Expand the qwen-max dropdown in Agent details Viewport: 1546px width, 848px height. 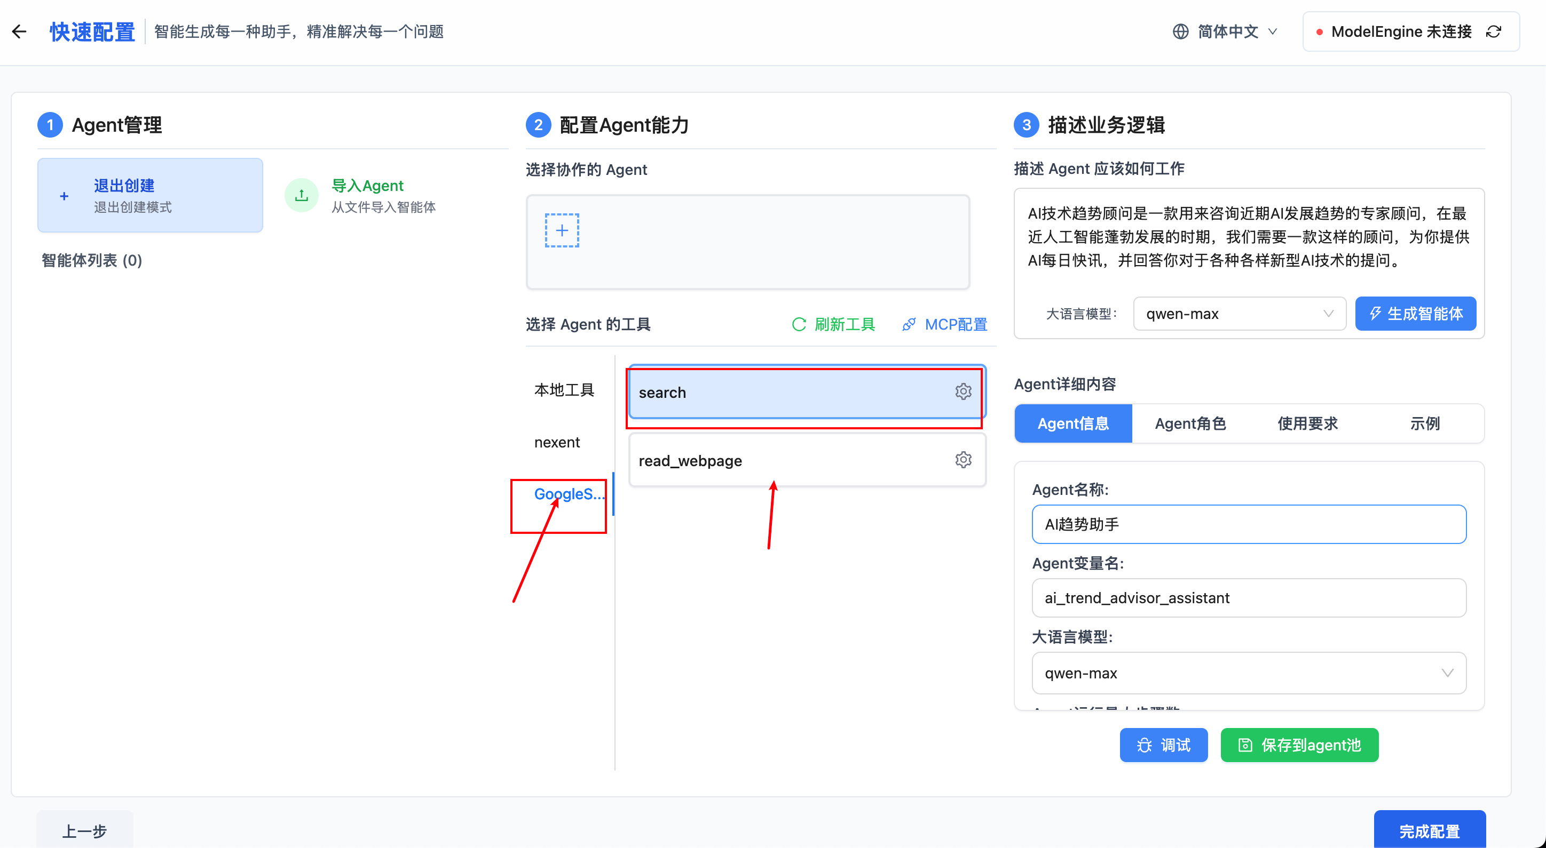[x=1248, y=673]
